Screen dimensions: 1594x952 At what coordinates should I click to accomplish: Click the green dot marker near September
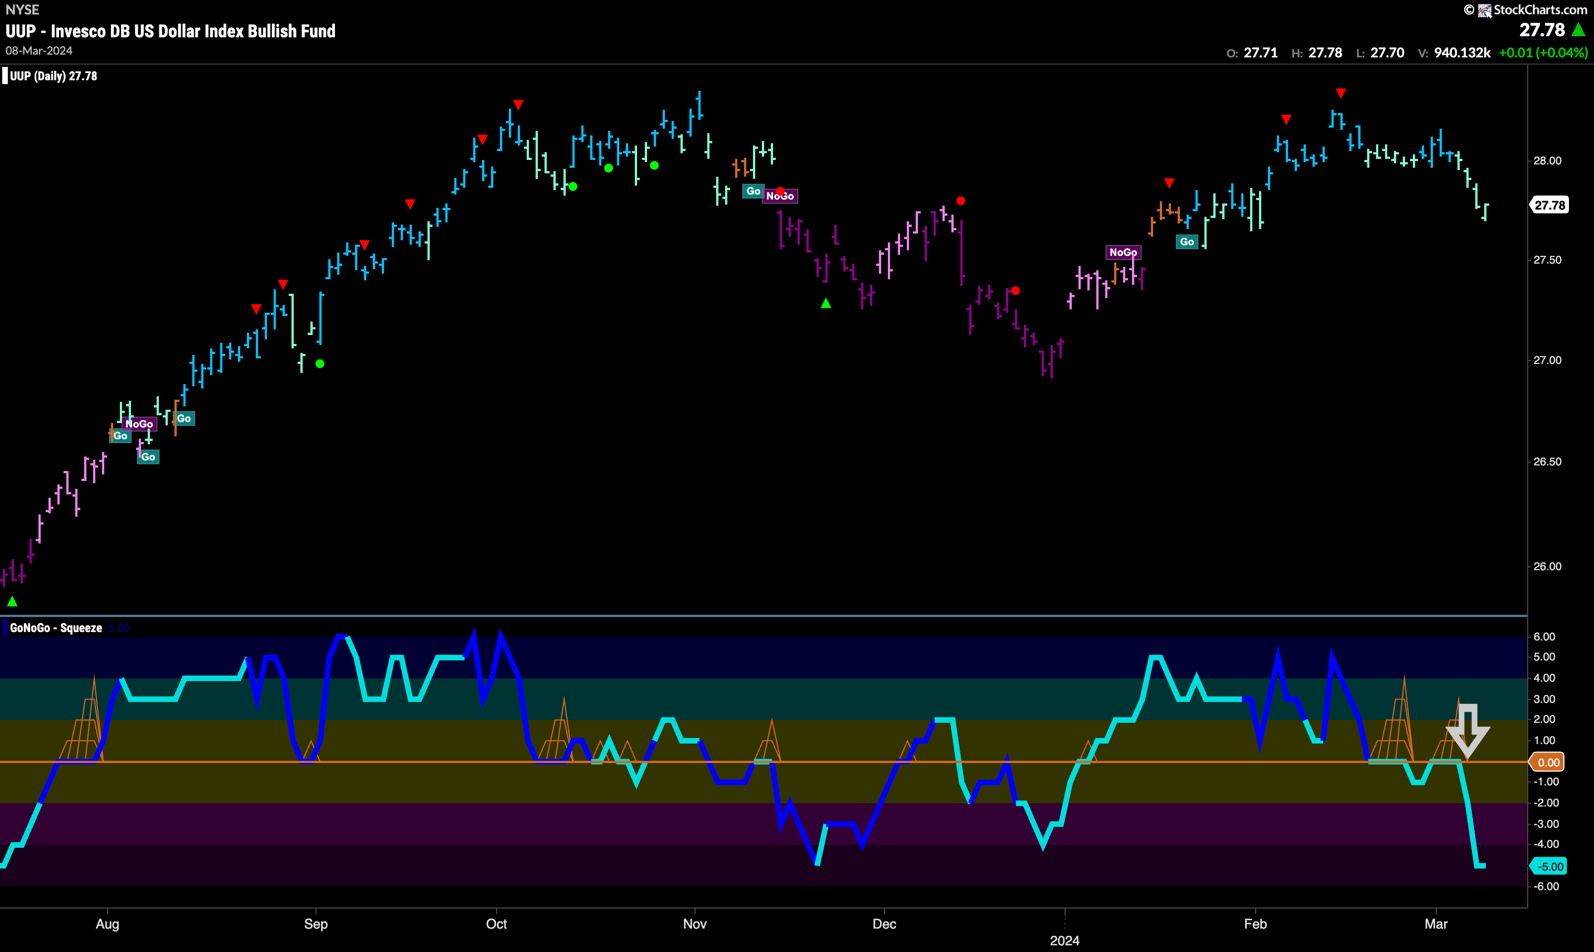point(320,364)
